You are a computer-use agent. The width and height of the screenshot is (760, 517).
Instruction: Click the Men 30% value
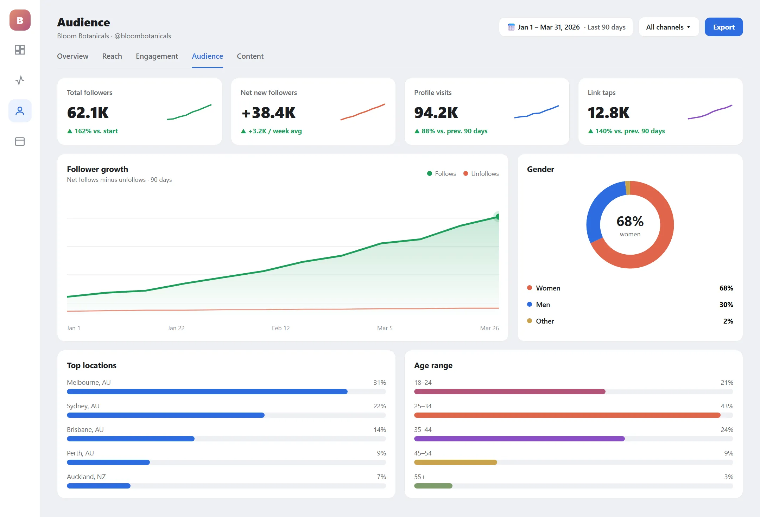(x=726, y=305)
